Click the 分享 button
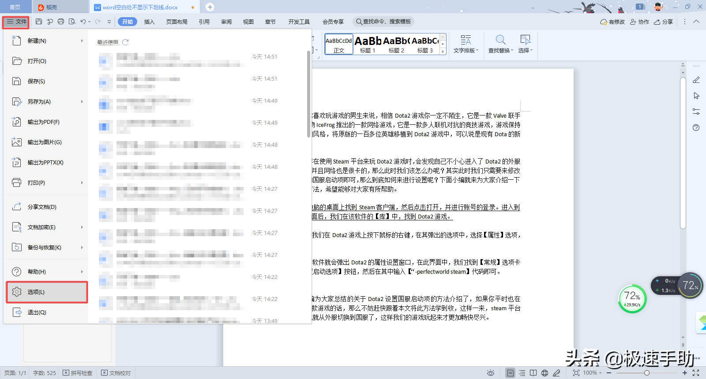Screen dimensions: 706x379 coord(663,22)
